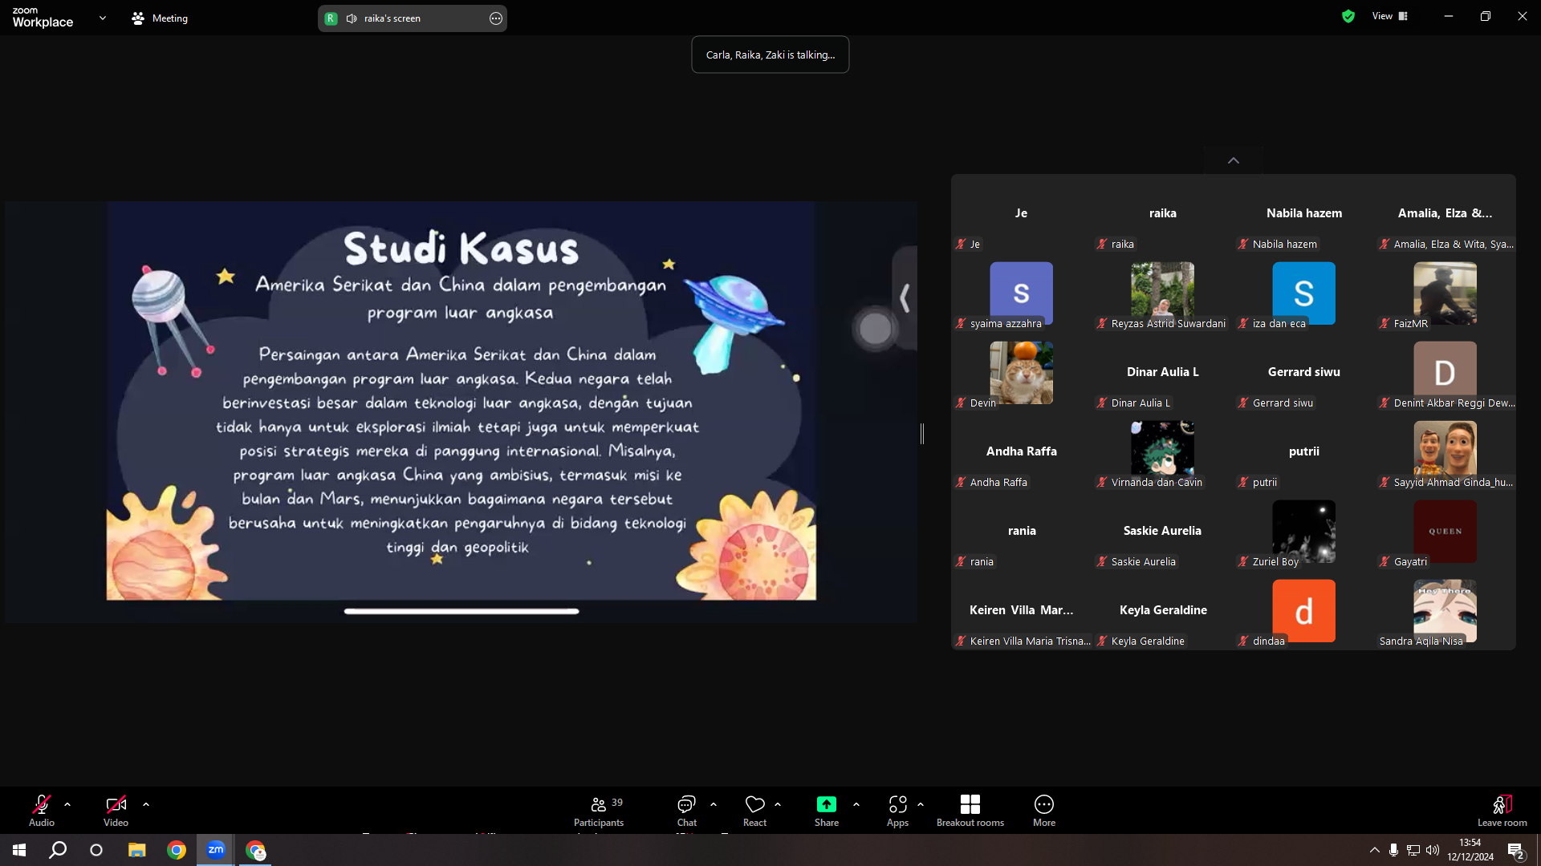Open the Chat panel
This screenshot has height=866, width=1541.
coord(687,810)
